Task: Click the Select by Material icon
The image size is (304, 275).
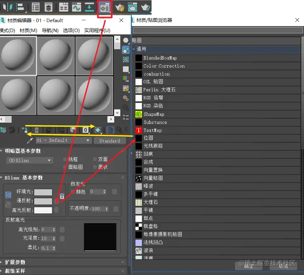Action: tap(126, 107)
